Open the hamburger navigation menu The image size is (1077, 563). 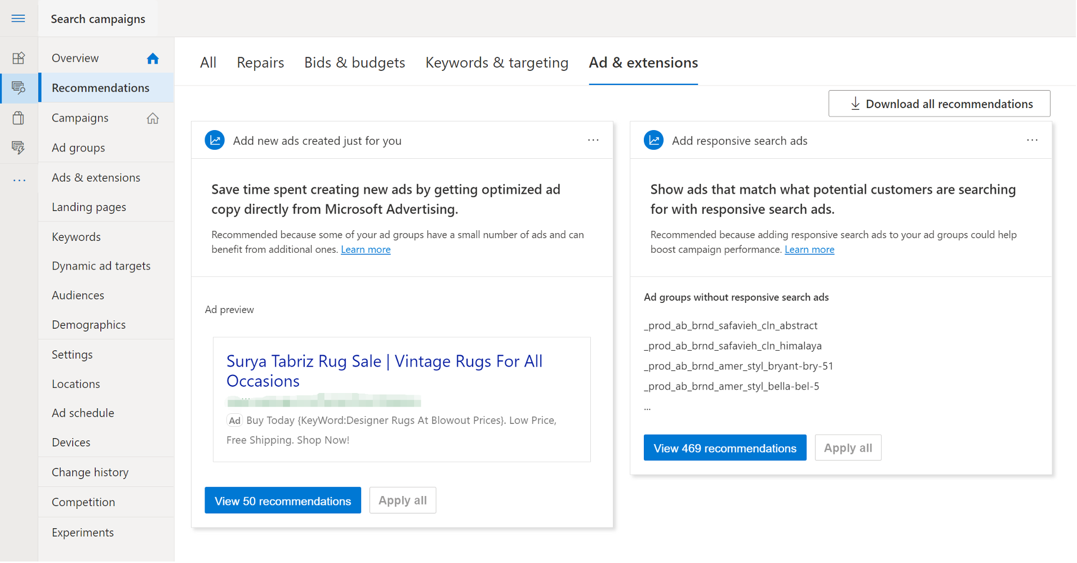click(18, 18)
